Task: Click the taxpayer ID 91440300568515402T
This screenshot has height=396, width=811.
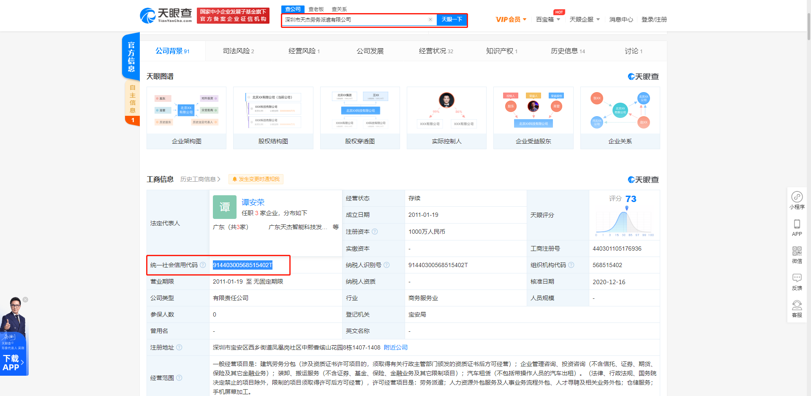Action: point(438,265)
